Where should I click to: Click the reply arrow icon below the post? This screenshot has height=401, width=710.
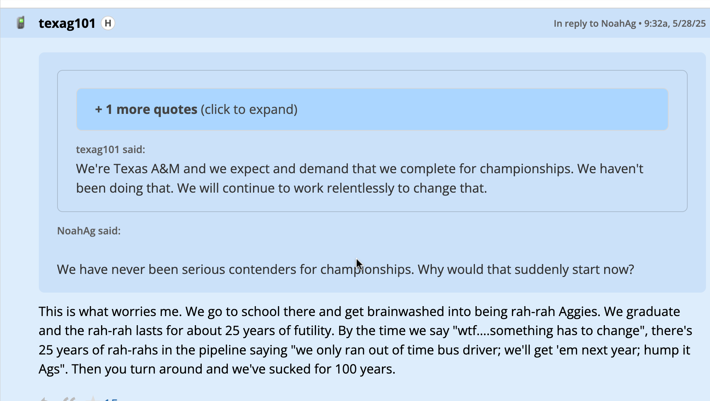[44, 399]
